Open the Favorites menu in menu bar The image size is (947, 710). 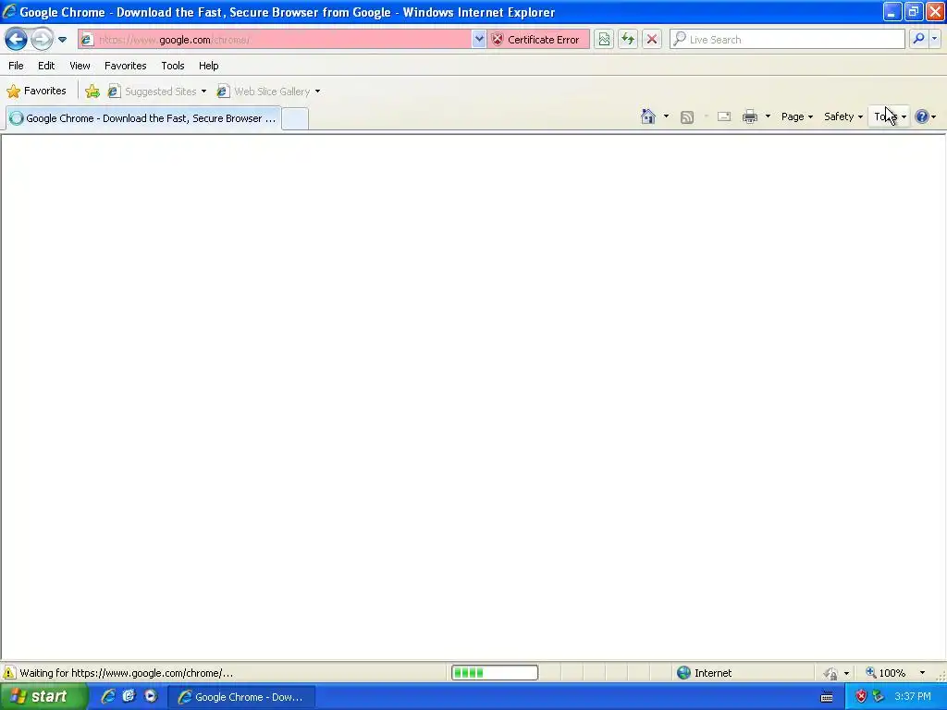click(x=125, y=66)
